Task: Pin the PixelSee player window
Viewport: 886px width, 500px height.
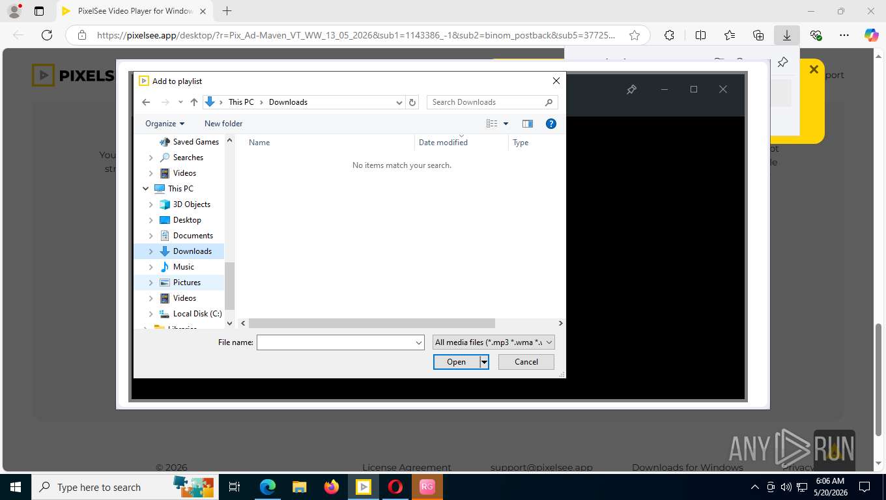Action: tap(631, 90)
